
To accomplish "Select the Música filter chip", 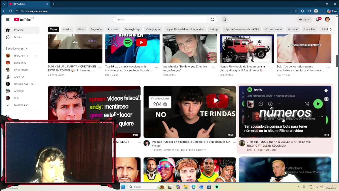I will [x=67, y=29].
